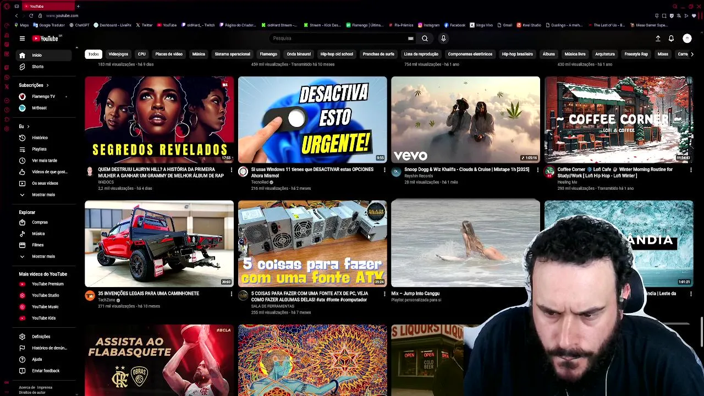This screenshot has width=704, height=396.
Task: Select the Flamengo filter chip
Action: coord(268,54)
